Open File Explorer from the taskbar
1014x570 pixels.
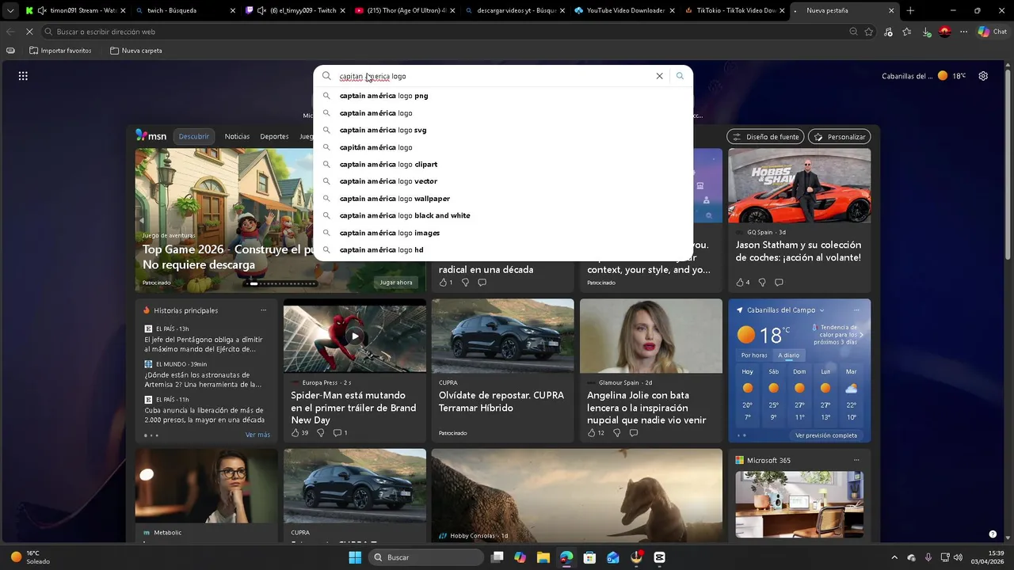tap(543, 557)
